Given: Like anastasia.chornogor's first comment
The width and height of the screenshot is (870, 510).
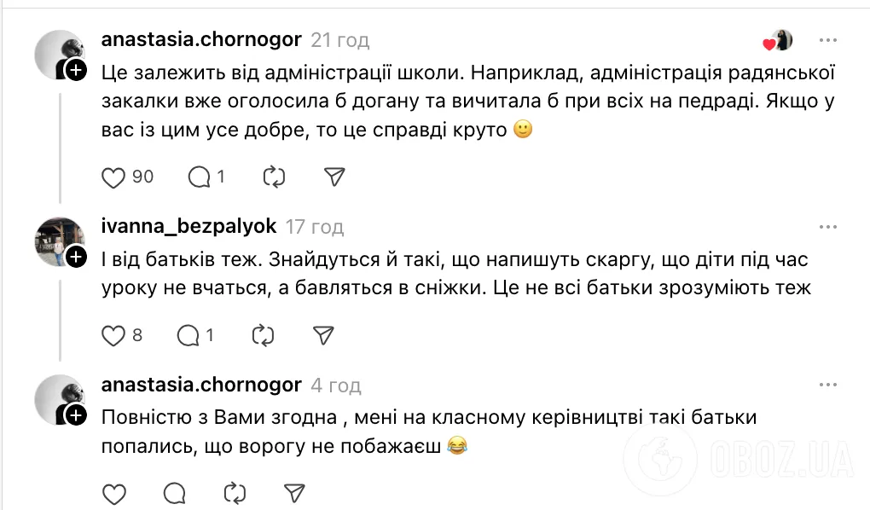Looking at the screenshot, I should [x=113, y=177].
